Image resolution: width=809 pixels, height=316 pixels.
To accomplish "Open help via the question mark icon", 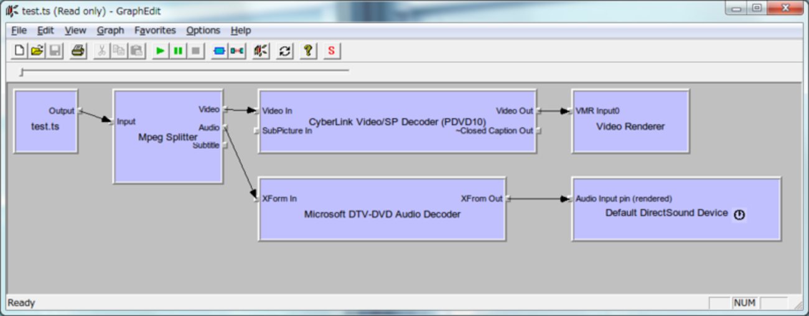I will coord(307,51).
